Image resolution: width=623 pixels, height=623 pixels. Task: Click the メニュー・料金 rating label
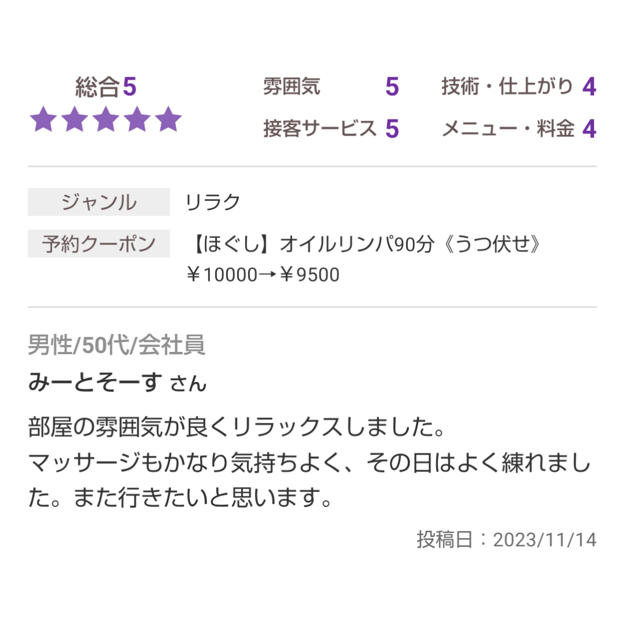tap(508, 128)
